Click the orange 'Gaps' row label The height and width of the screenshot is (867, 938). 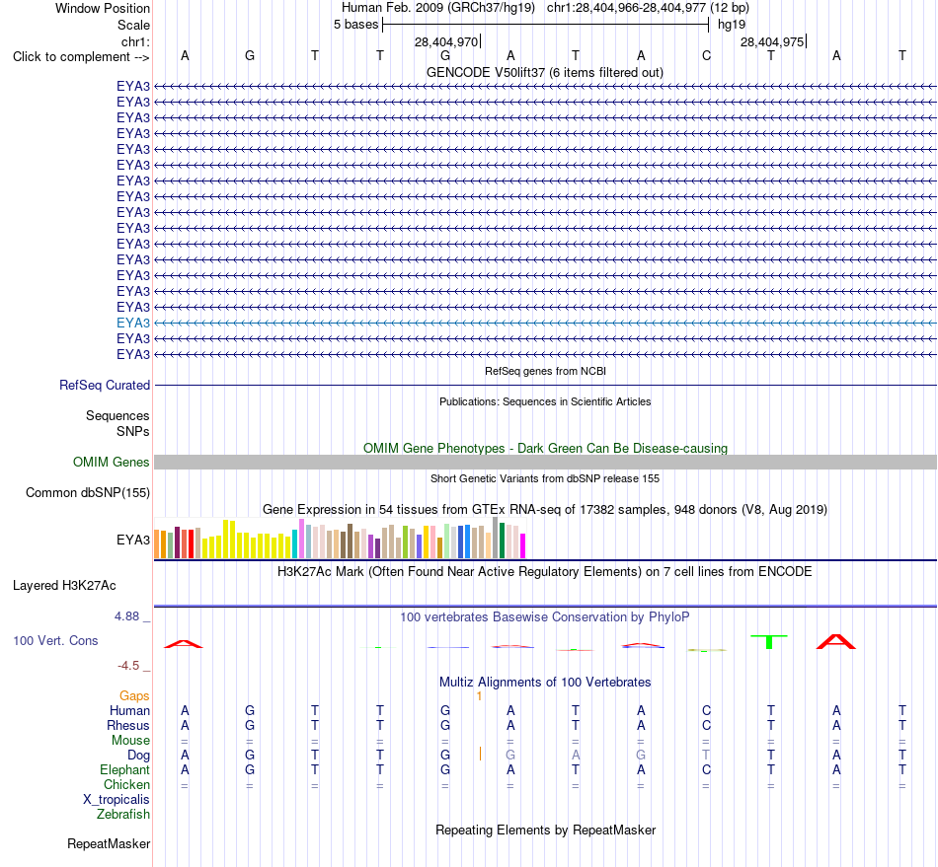pyautogui.click(x=134, y=695)
